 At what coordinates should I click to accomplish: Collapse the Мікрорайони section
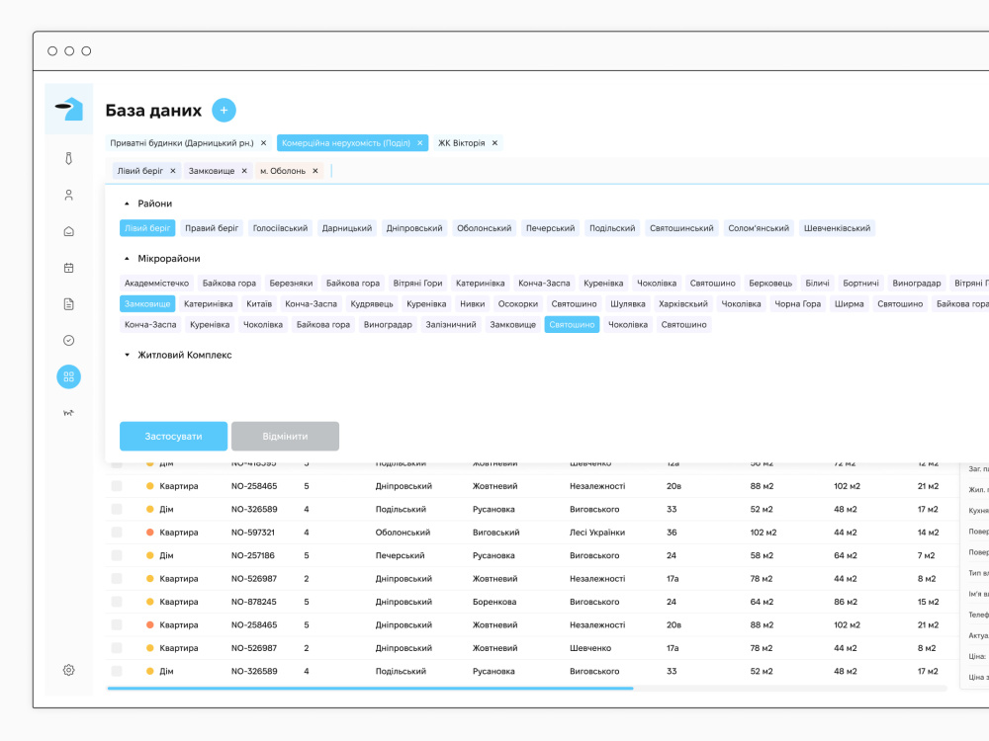pyautogui.click(x=127, y=258)
